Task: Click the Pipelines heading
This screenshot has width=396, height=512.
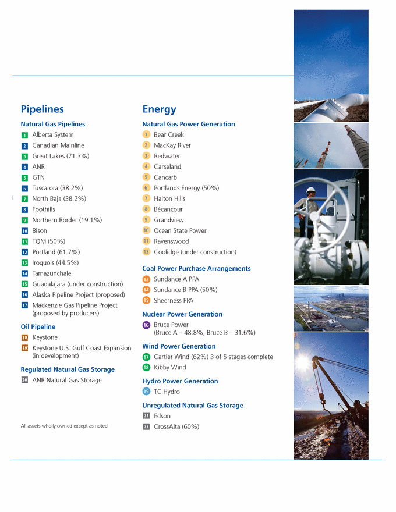Action: pos(42,109)
